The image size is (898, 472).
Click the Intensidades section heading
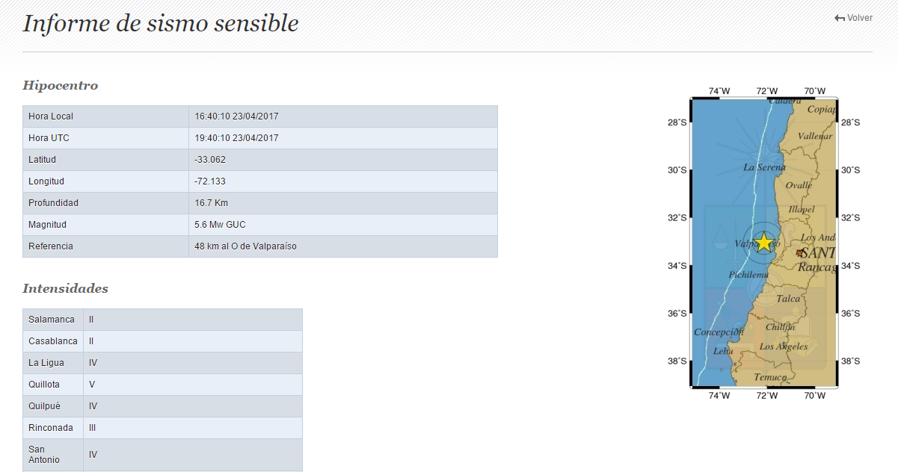tap(65, 288)
